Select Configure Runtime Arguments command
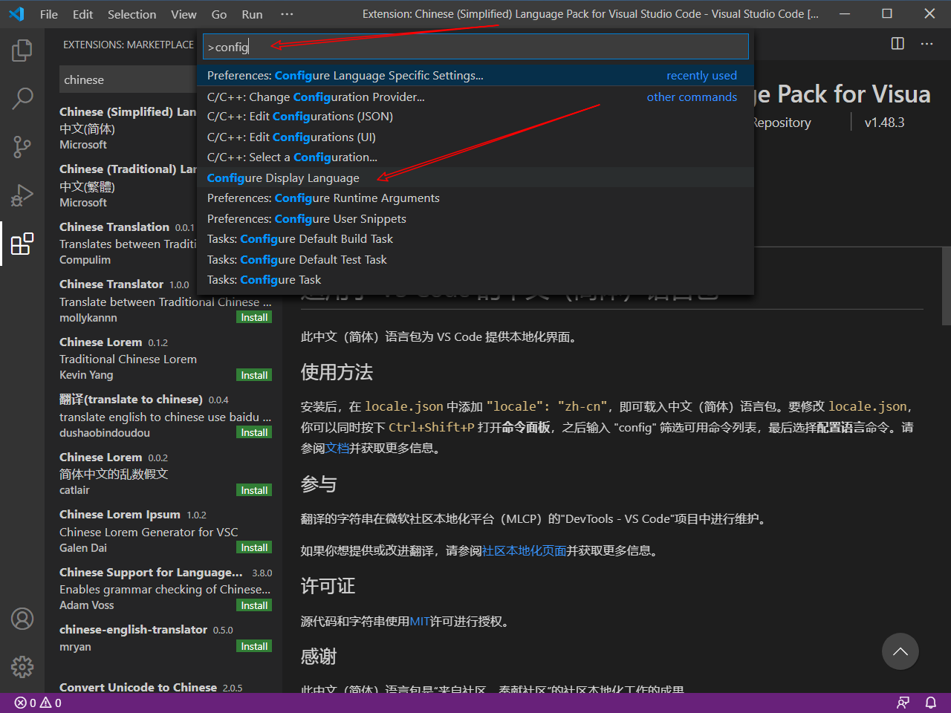 click(x=475, y=198)
